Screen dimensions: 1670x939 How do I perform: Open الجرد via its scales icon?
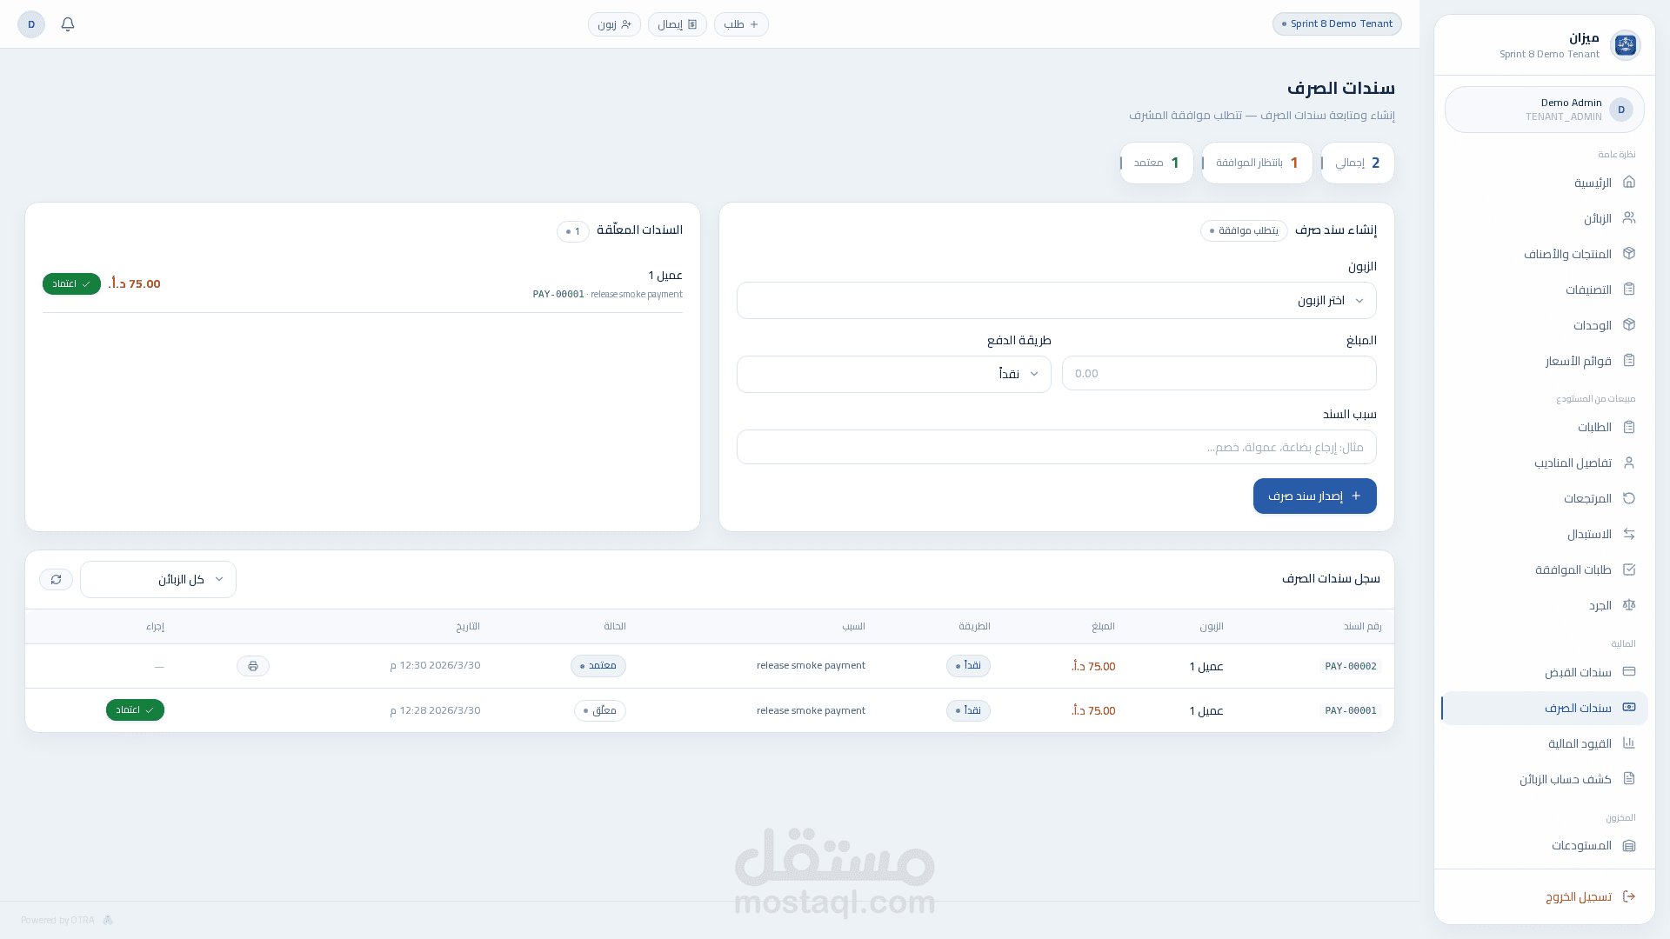[1629, 605]
